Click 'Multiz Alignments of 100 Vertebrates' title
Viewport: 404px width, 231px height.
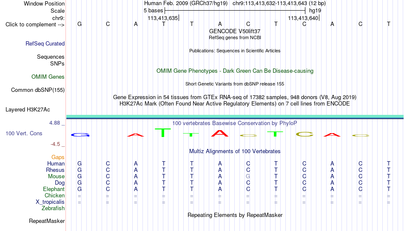pyautogui.click(x=235, y=151)
